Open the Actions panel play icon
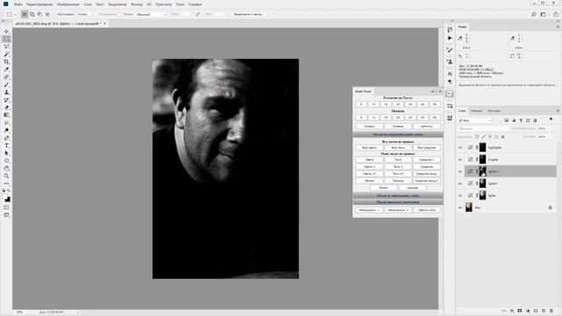 [450, 38]
